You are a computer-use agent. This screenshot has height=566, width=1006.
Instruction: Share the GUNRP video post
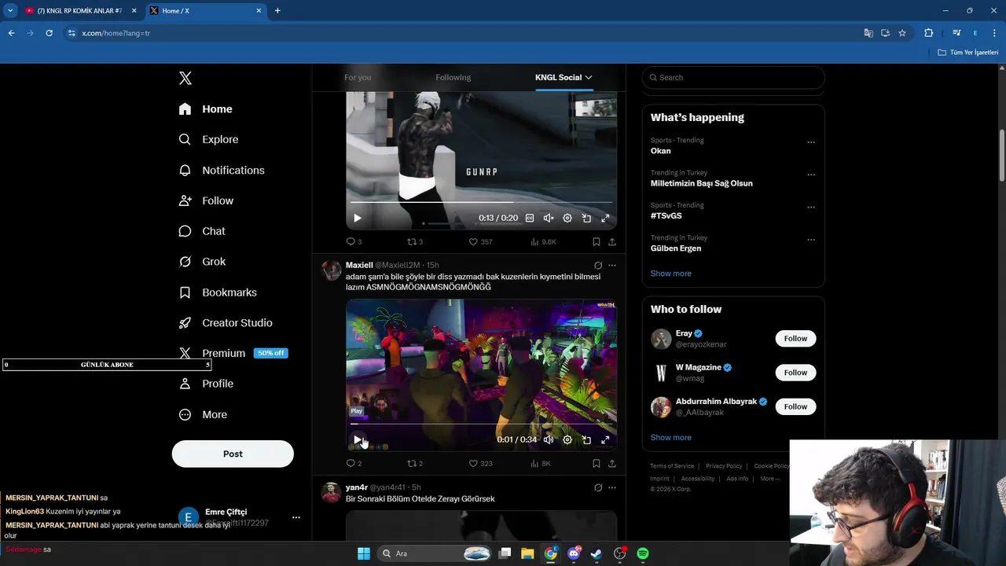pyautogui.click(x=612, y=242)
